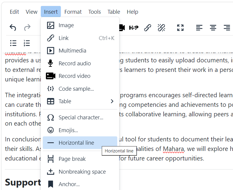Select Horizontal line from Insert menu
Image resolution: width=233 pixels, height=190 pixels.
point(76,143)
